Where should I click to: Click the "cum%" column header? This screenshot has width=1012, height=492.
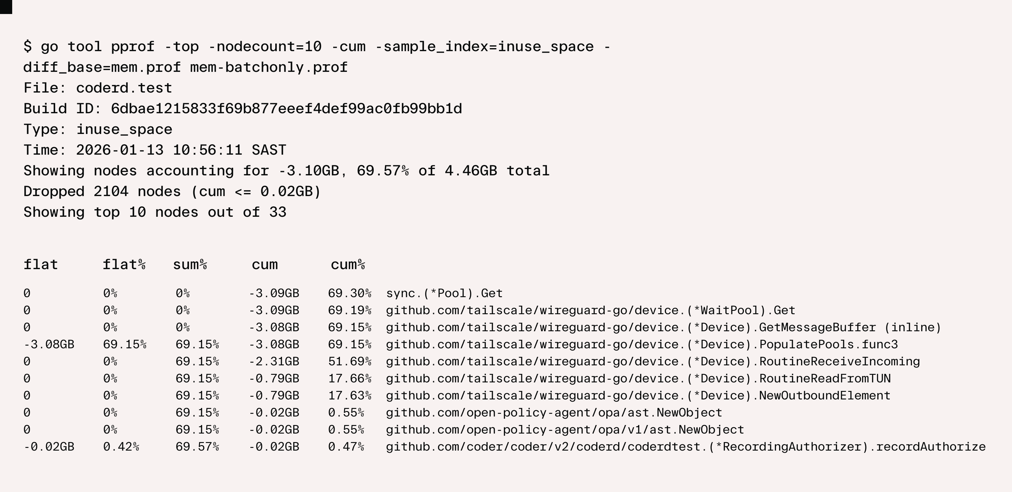point(348,265)
